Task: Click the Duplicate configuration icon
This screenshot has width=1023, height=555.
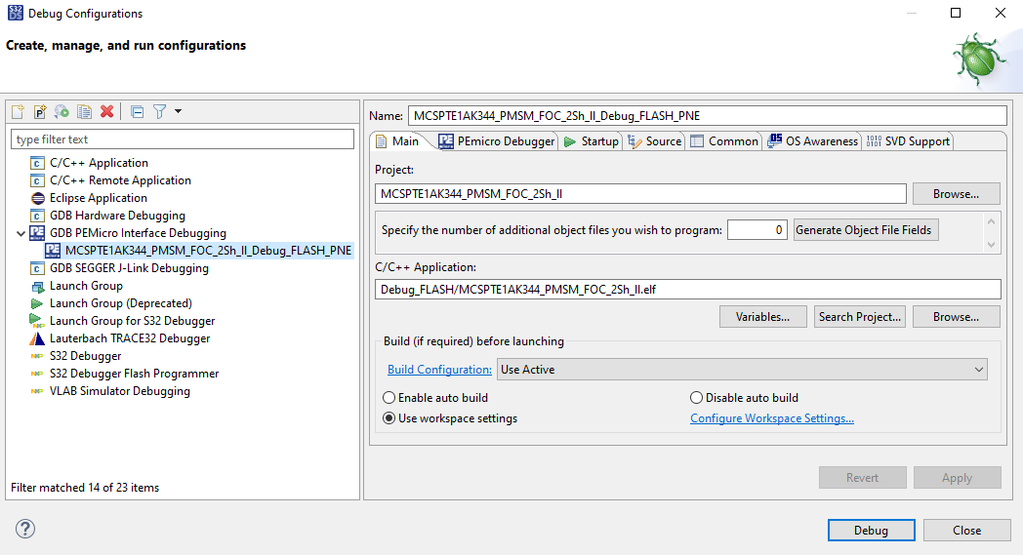Action: click(x=85, y=112)
